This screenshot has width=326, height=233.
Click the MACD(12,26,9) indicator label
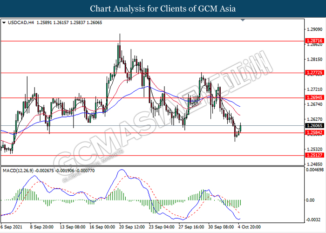coord(18,171)
